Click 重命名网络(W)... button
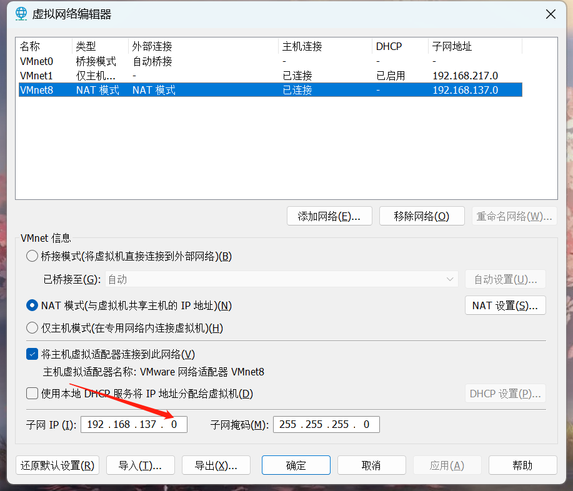Screen dimensions: 573x491 tap(514, 216)
